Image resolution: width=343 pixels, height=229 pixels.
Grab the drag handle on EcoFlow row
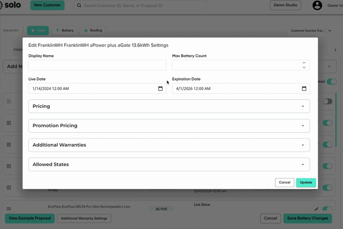pyautogui.click(x=9, y=209)
